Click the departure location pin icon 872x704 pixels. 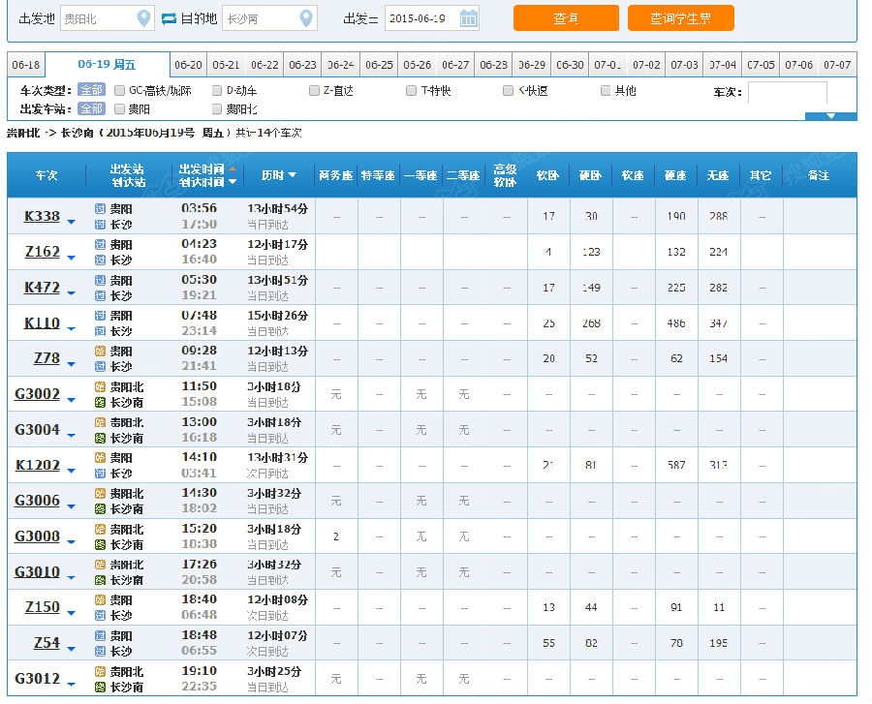(x=143, y=18)
